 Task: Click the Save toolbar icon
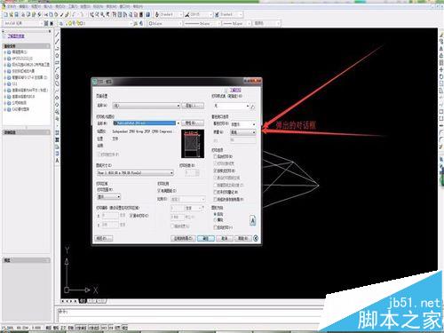(x=17, y=14)
